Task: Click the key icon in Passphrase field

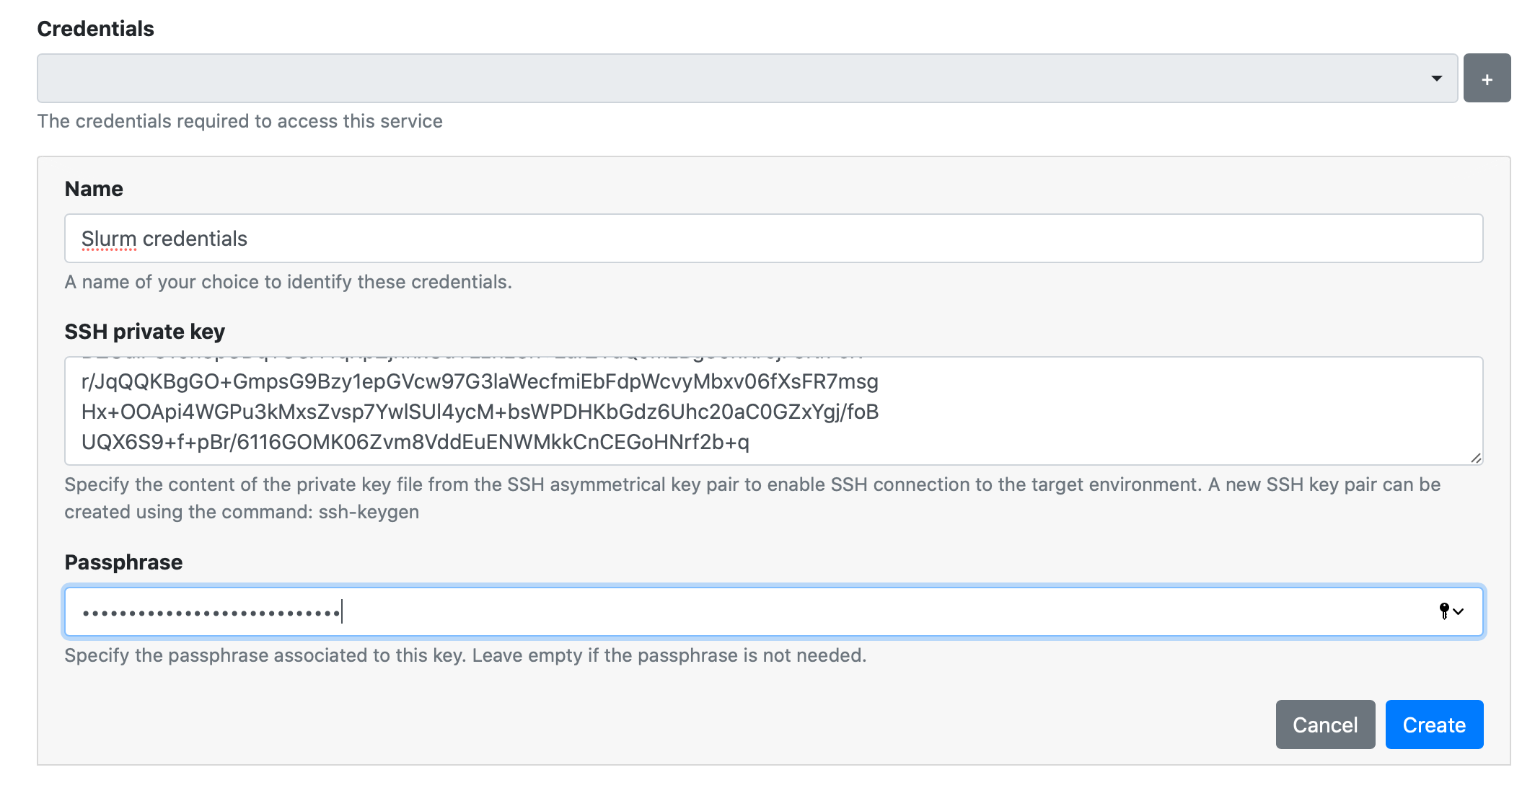Action: point(1443,611)
